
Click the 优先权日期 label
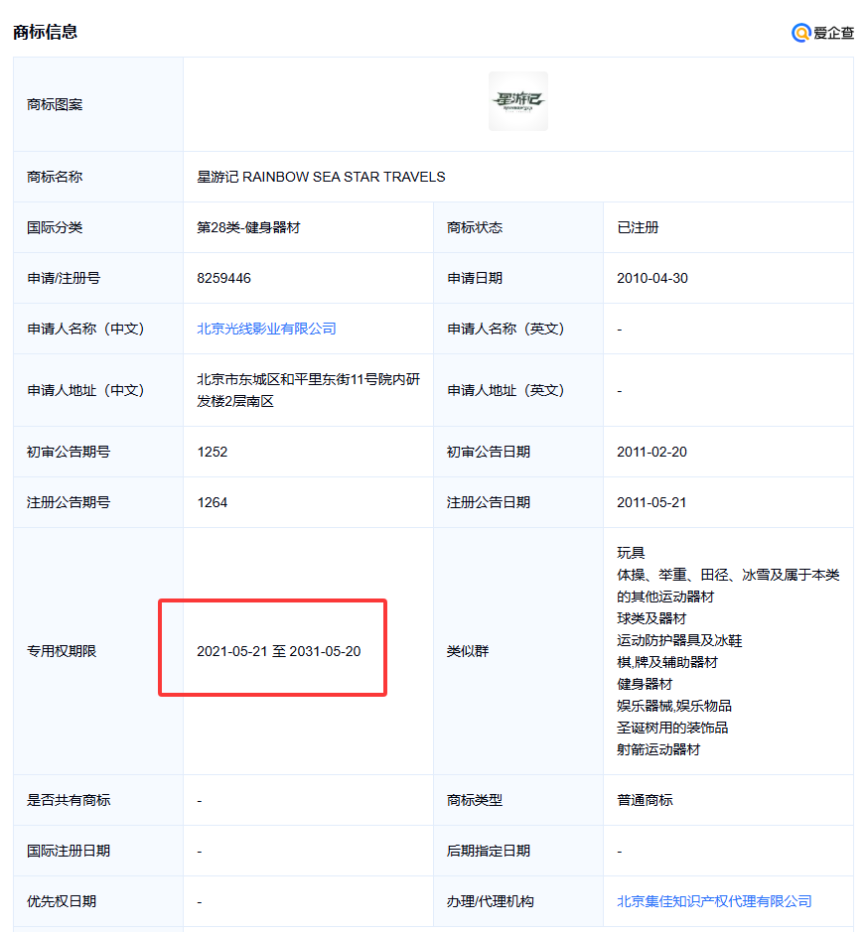click(62, 901)
